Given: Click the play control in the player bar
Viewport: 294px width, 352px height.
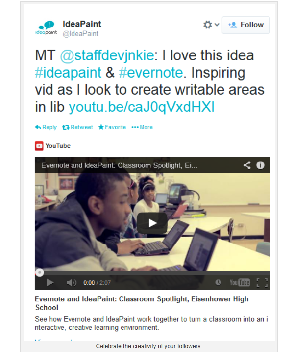Looking at the screenshot, I should [50, 283].
